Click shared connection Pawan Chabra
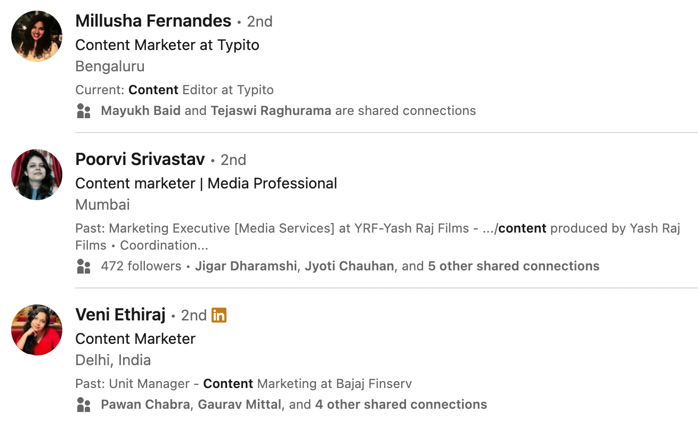 pos(145,405)
